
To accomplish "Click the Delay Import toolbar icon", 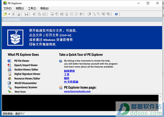I will [x=62, y=14].
